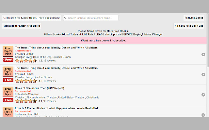Tap 'Free: Tap To Open' icon for Christian Living, Spiritual Growth row

[x=8, y=71]
